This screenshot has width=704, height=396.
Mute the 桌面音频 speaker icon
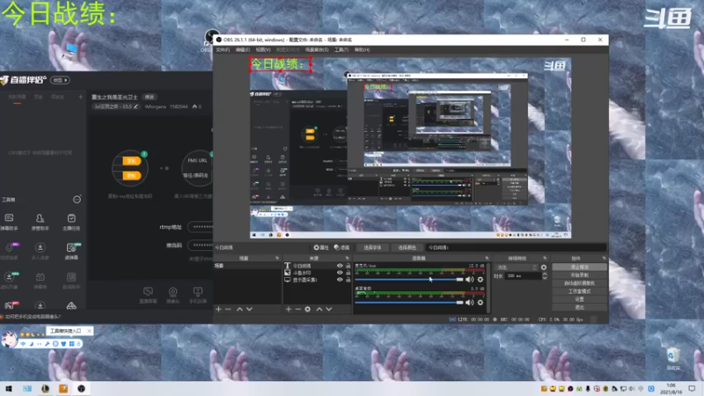coord(470,302)
